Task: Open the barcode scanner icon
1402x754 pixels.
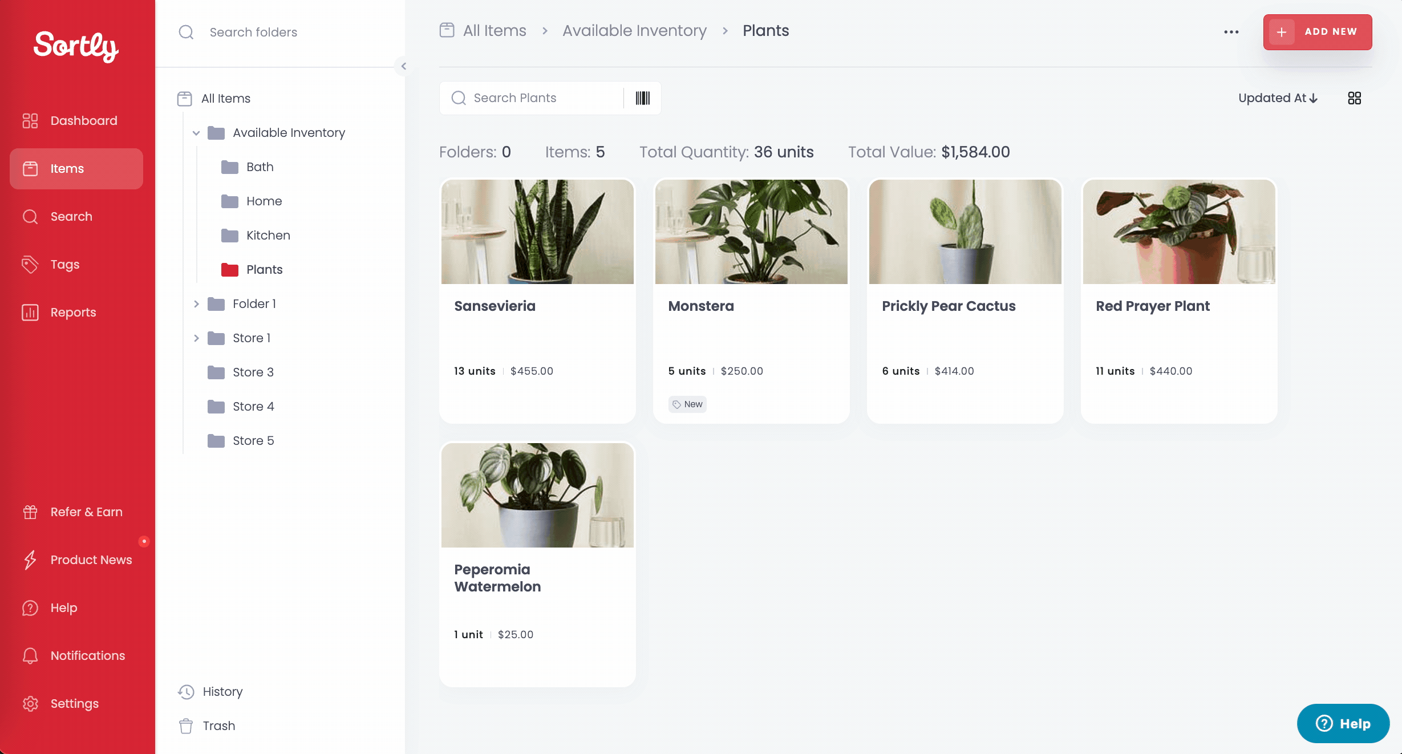Action: 642,98
